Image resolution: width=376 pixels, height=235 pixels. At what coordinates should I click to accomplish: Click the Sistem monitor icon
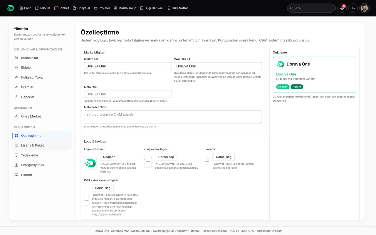(16, 175)
